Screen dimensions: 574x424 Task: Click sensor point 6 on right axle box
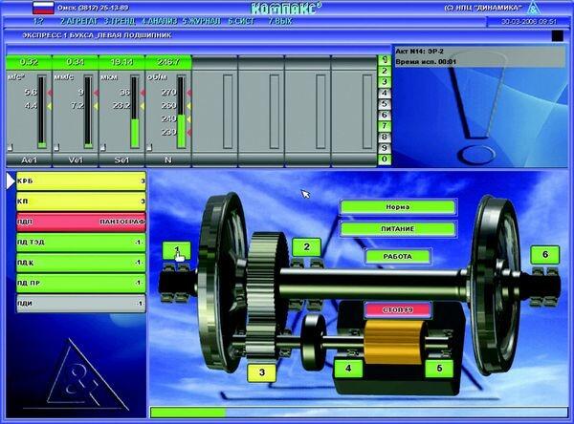[545, 255]
